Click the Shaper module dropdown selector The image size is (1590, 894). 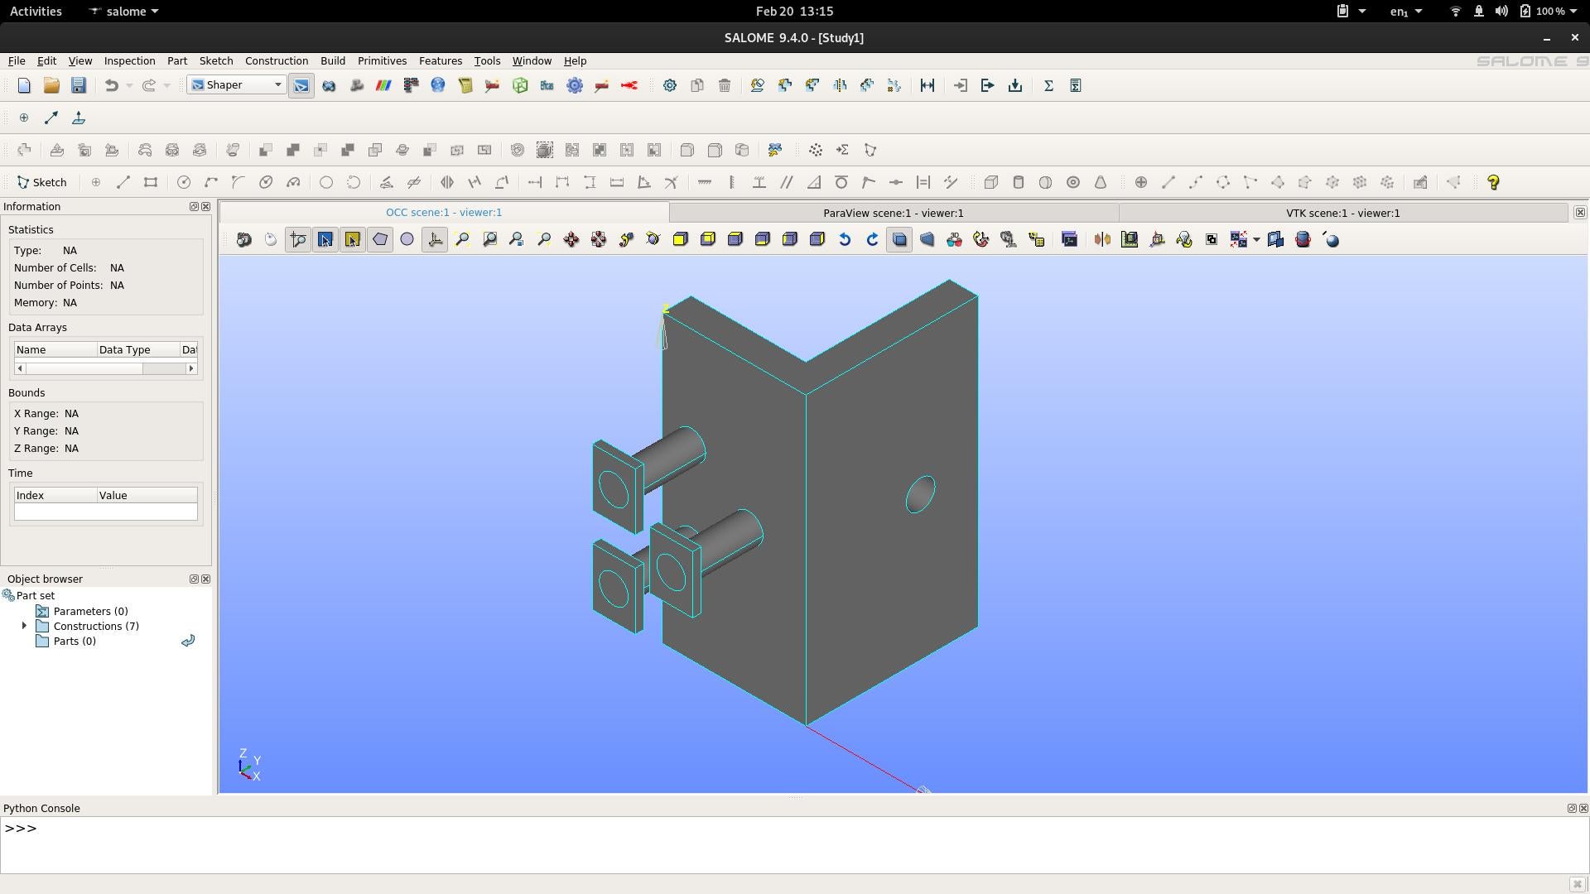tap(236, 84)
